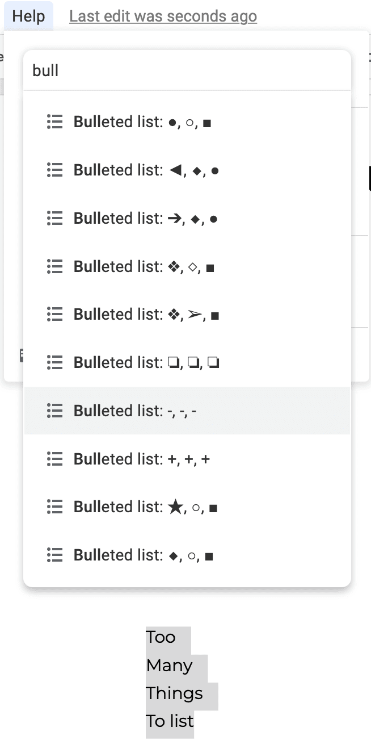Viewport: 371px width, 753px height.
Task: Choose Bulleted list with diamond-cluster, arrowhead, square
Action: pos(187,314)
